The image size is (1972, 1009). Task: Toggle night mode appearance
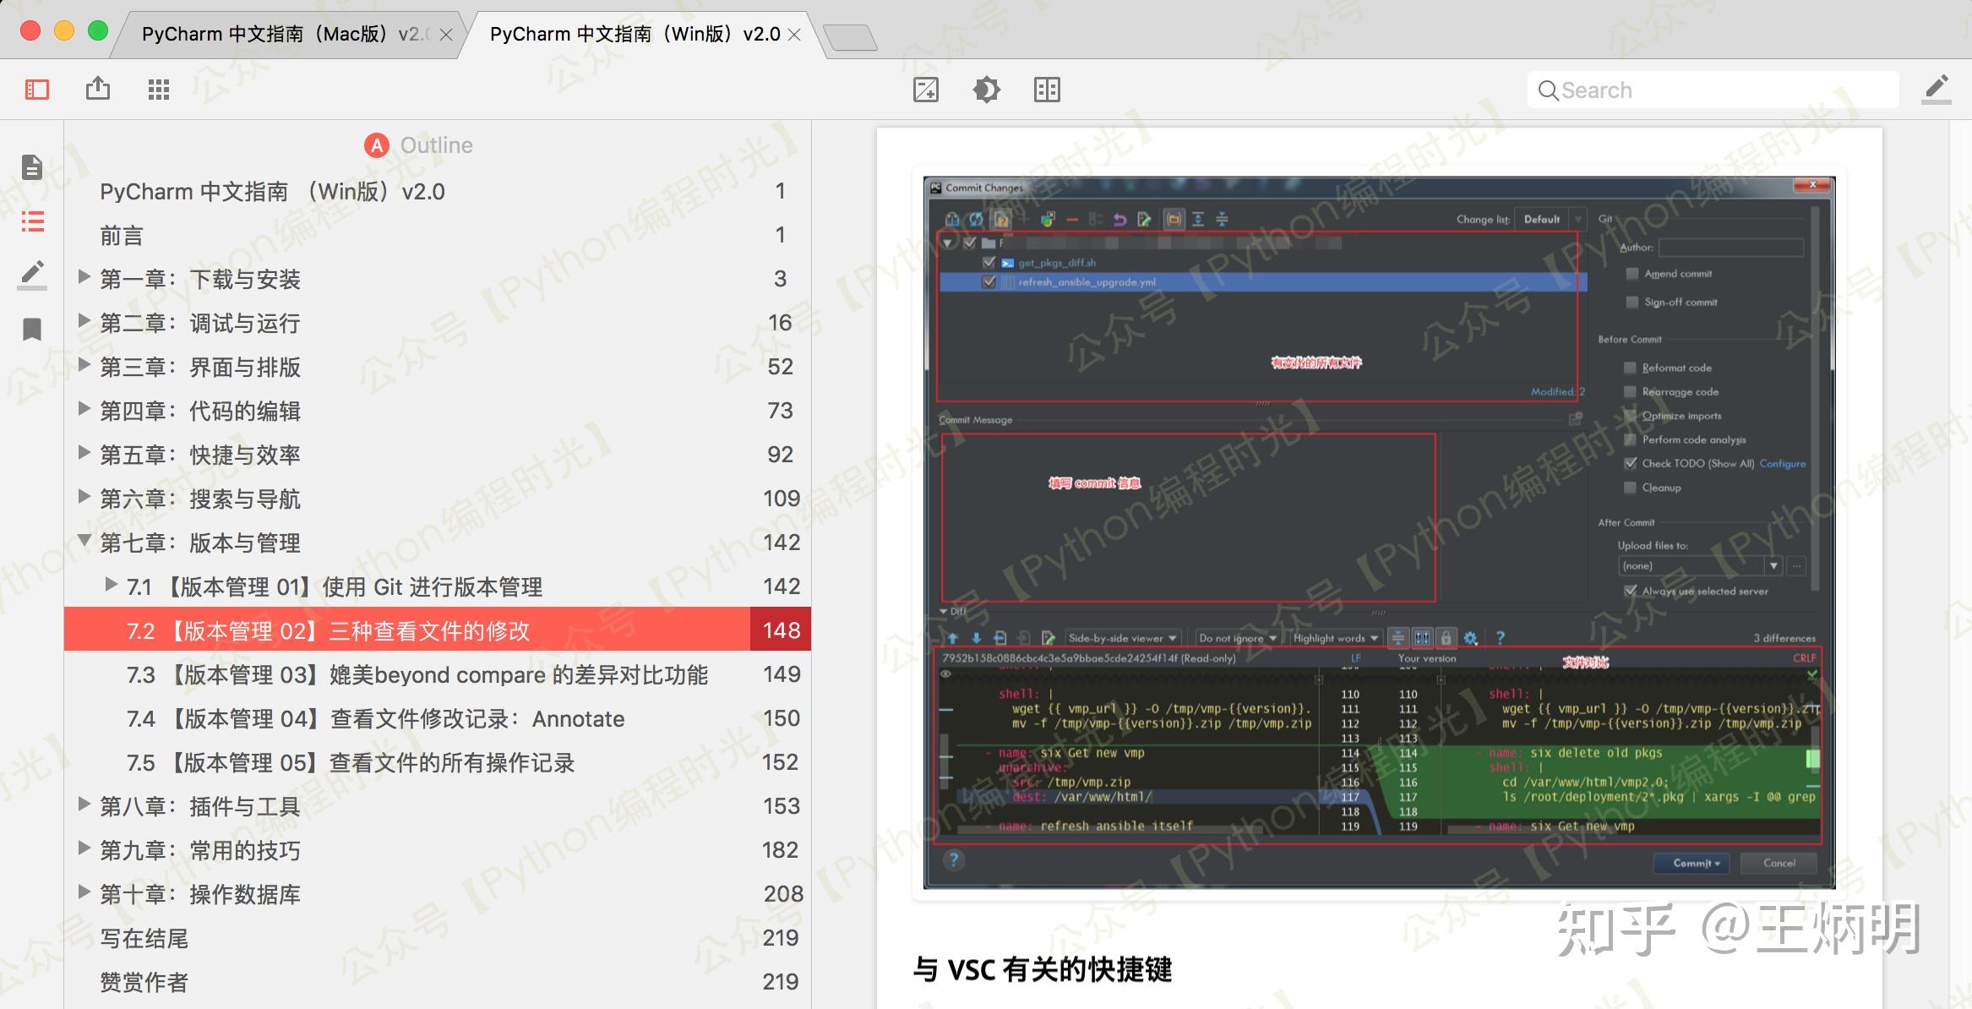coord(987,90)
